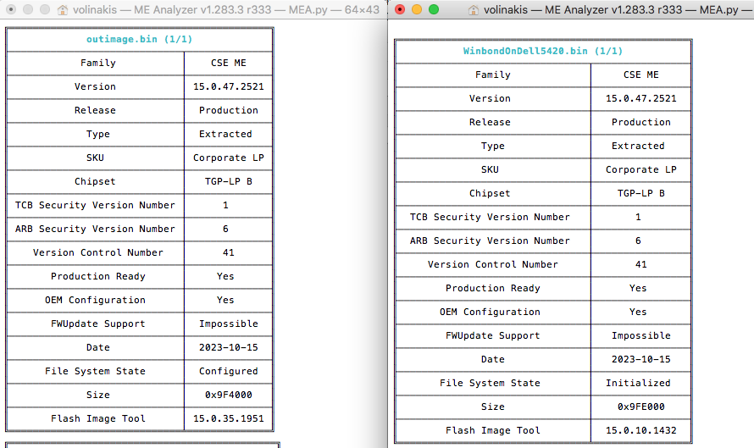The width and height of the screenshot is (754, 448).
Task: Click the inactive zoom button on left window
Action: (x=42, y=9)
